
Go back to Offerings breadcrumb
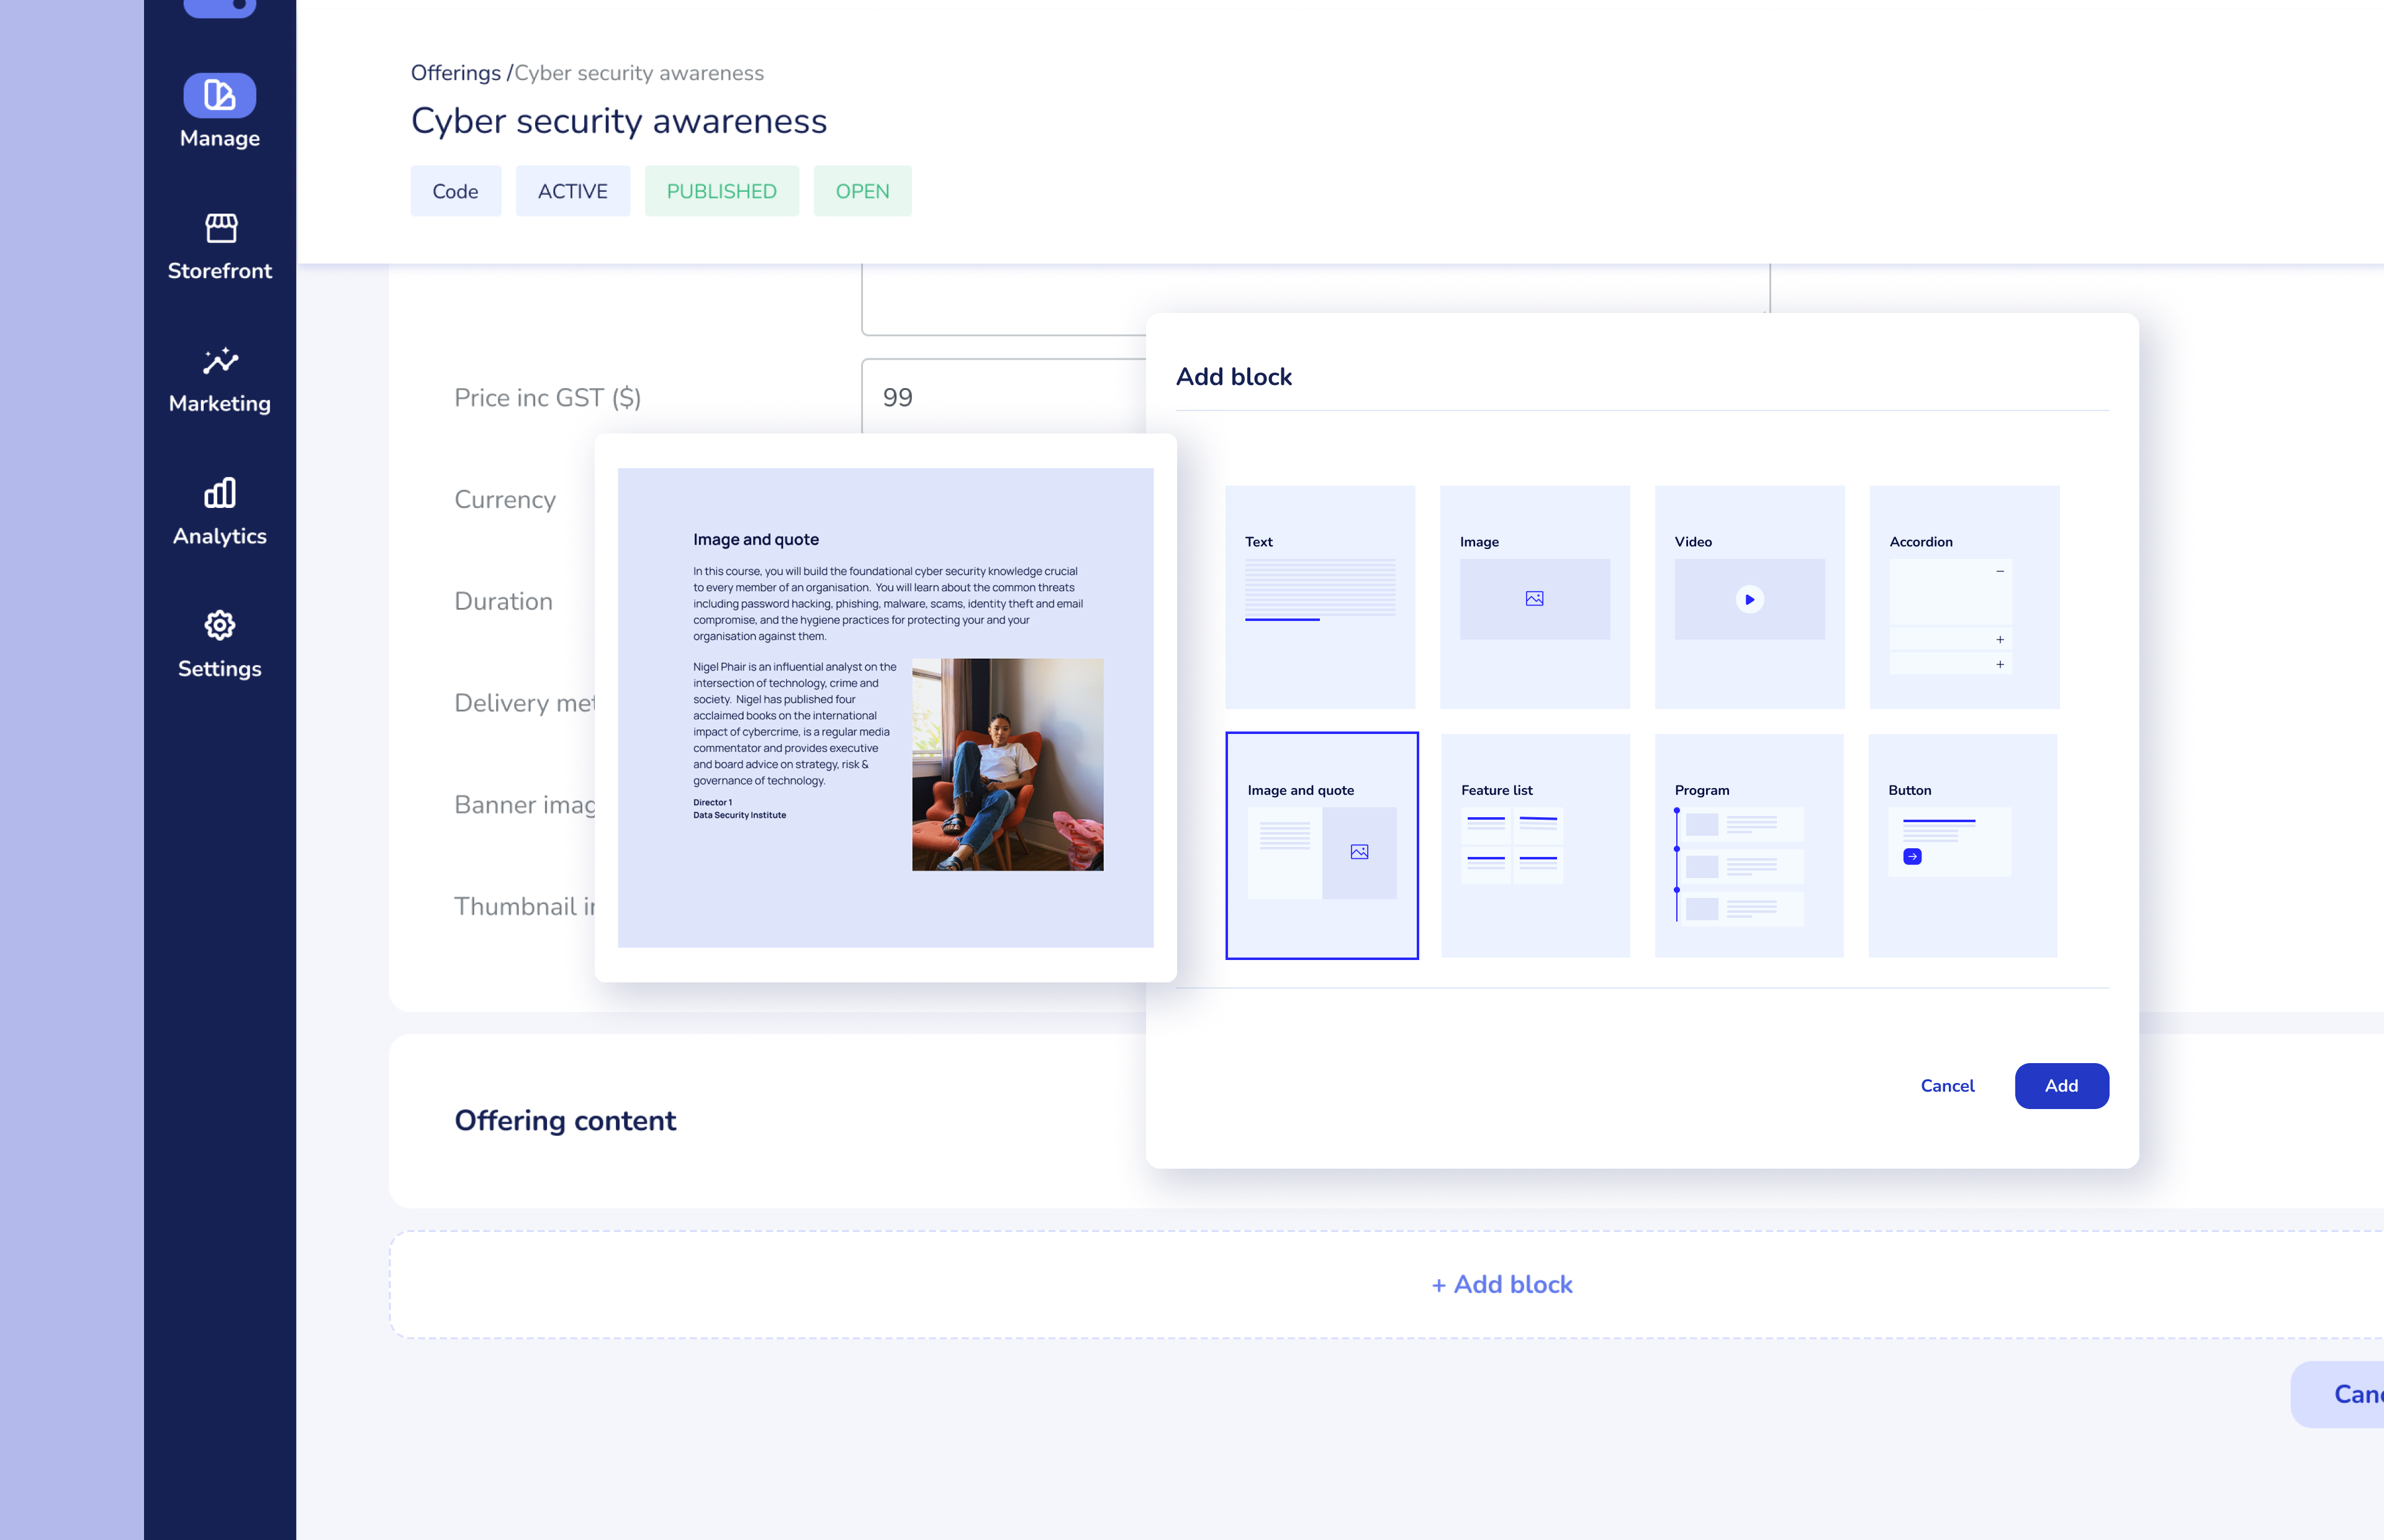[455, 73]
